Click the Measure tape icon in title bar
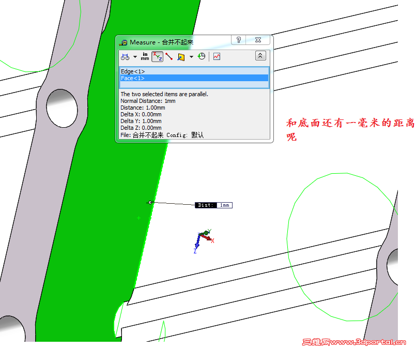416x349 pixels. [x=124, y=42]
